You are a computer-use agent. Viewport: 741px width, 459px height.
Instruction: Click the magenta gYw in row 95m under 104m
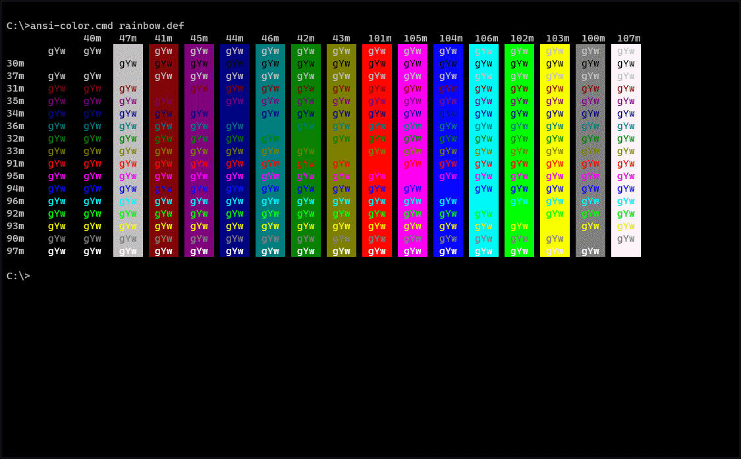pos(448,176)
